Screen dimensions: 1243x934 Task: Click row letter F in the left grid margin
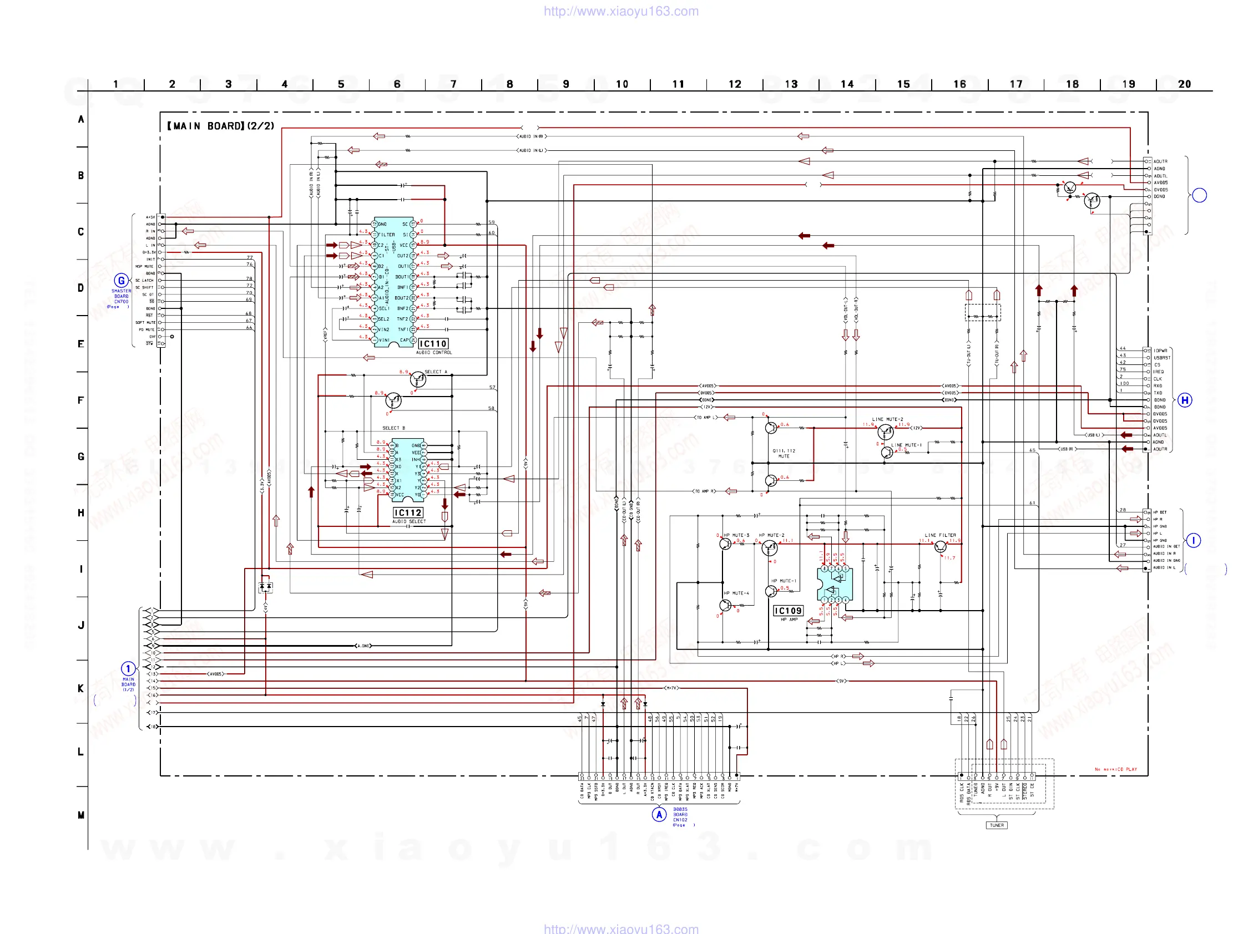pos(81,400)
